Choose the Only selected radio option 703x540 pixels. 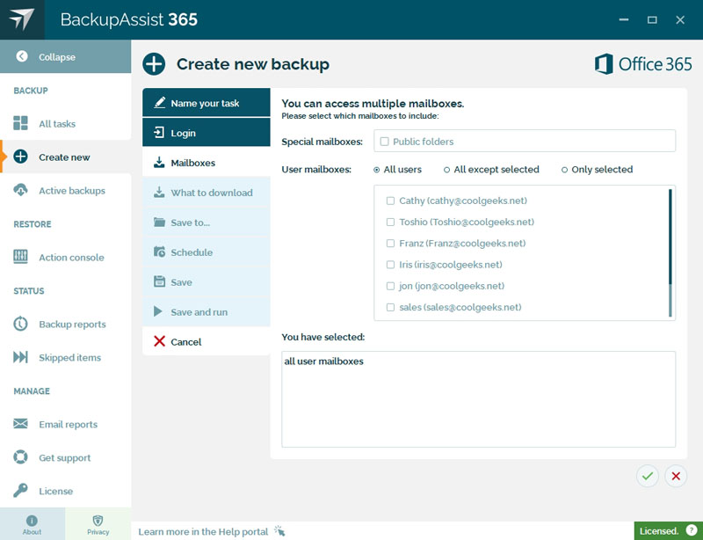point(564,170)
